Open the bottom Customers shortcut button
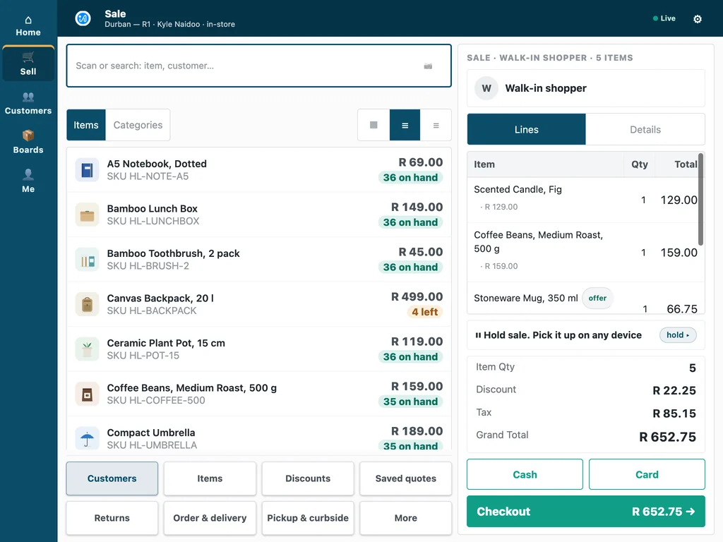 click(112, 478)
